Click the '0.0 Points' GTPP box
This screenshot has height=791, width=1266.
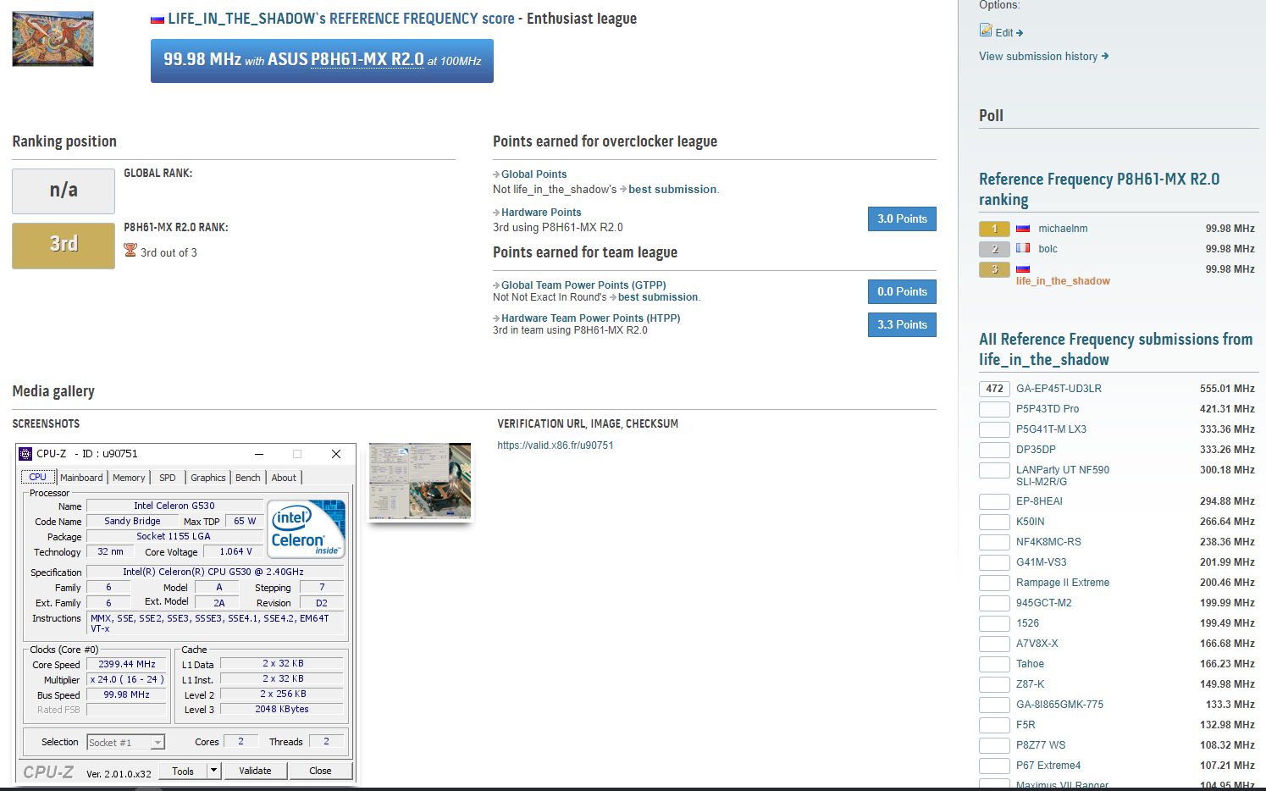tap(902, 291)
